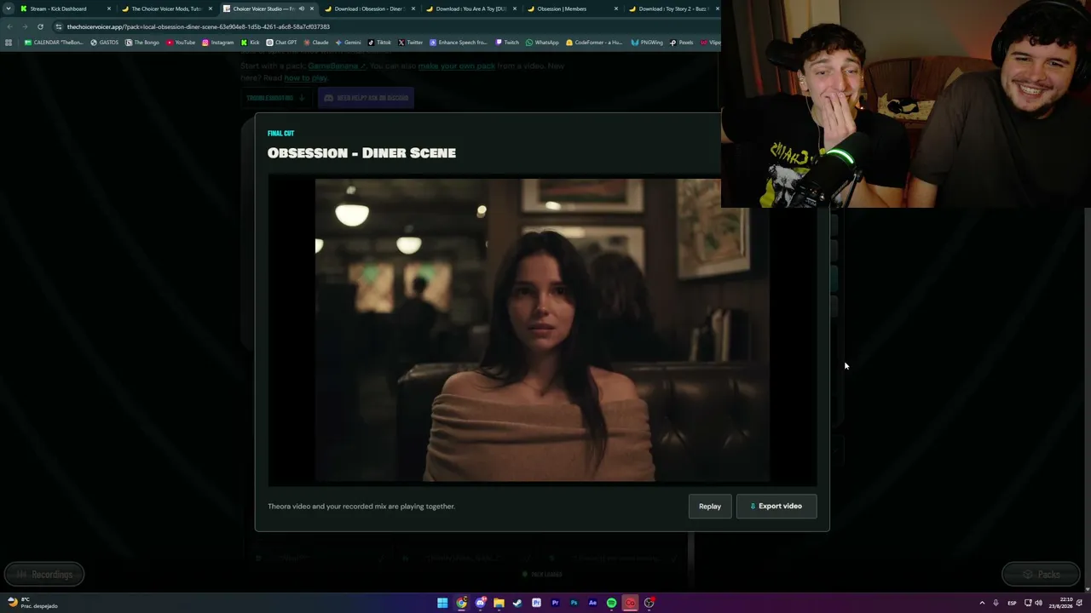
Task: Open Premiere Pro from the taskbar
Action: tap(555, 603)
